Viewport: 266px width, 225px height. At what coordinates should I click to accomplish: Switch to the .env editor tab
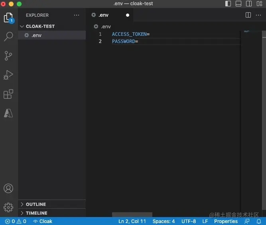point(110,15)
